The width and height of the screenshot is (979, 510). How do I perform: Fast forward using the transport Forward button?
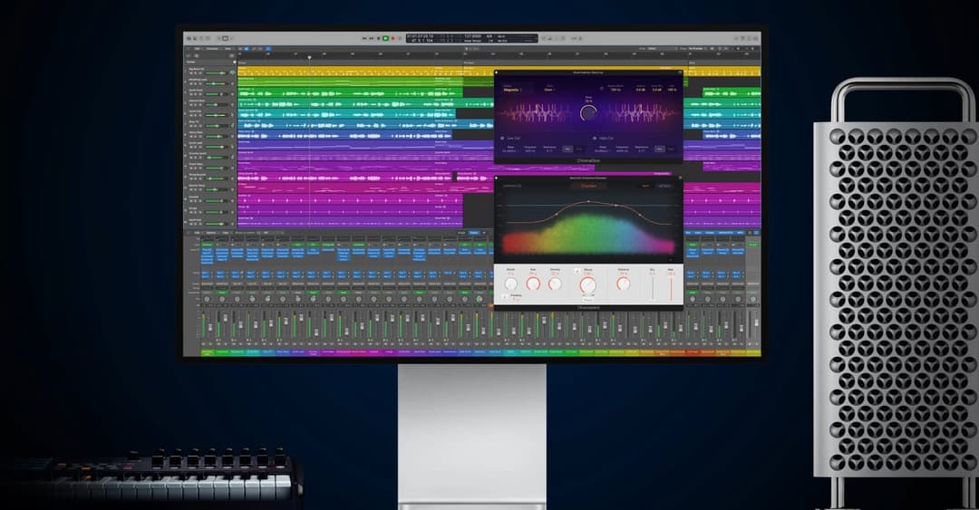371,38
